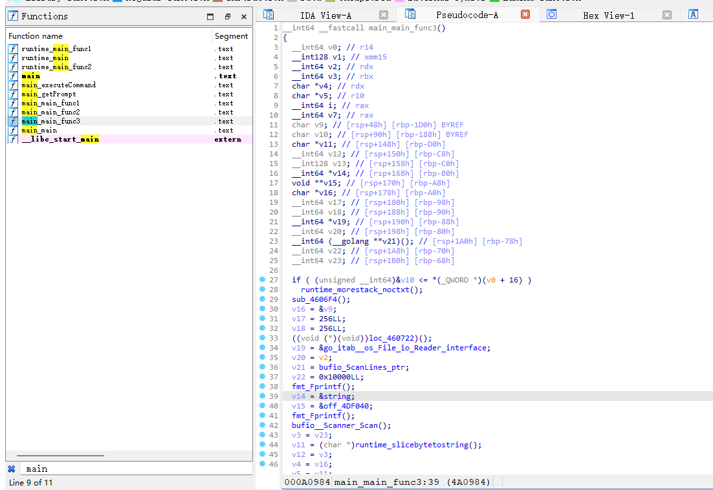This screenshot has height=490, width=713.
Task: Float the Functions panel window
Action: point(227,17)
